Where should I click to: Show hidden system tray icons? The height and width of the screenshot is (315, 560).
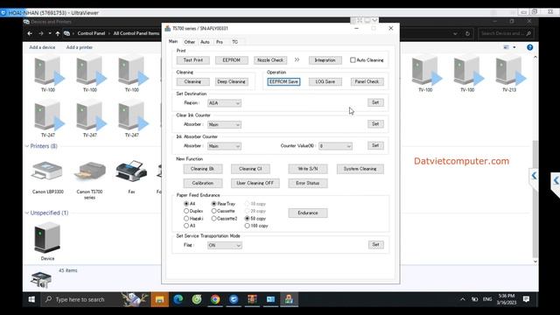pyautogui.click(x=463, y=299)
